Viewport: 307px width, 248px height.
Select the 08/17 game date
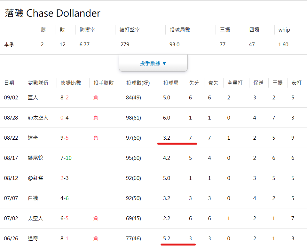[11, 158]
